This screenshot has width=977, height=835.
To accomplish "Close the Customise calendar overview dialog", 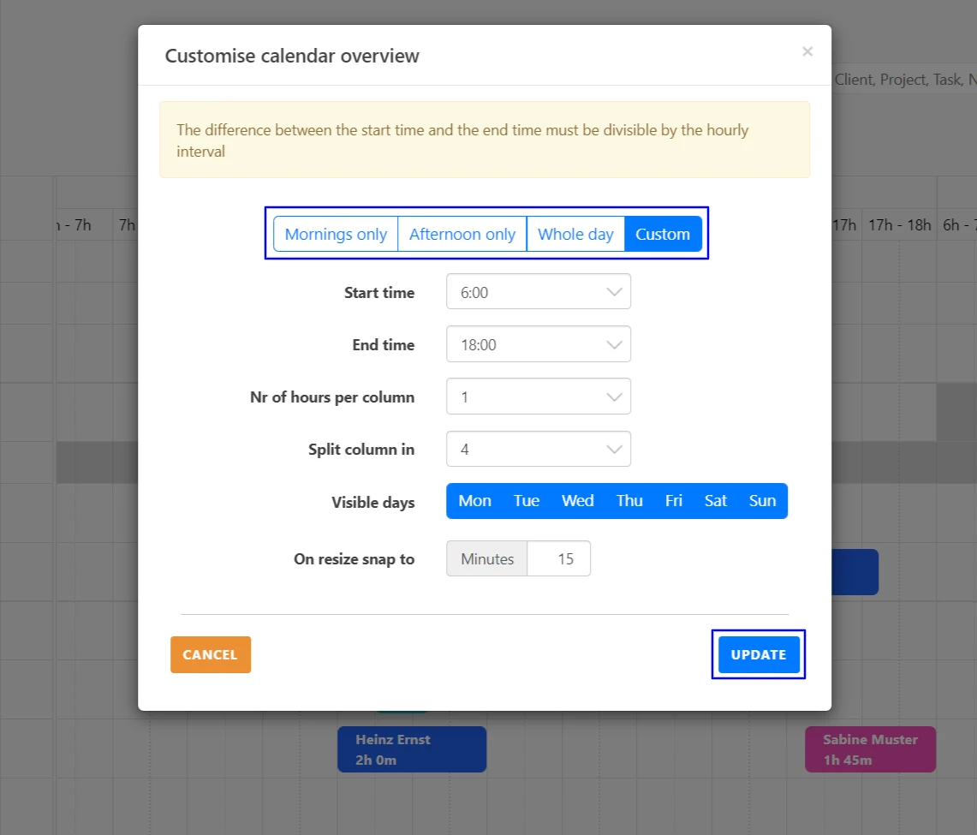I will coord(807,51).
